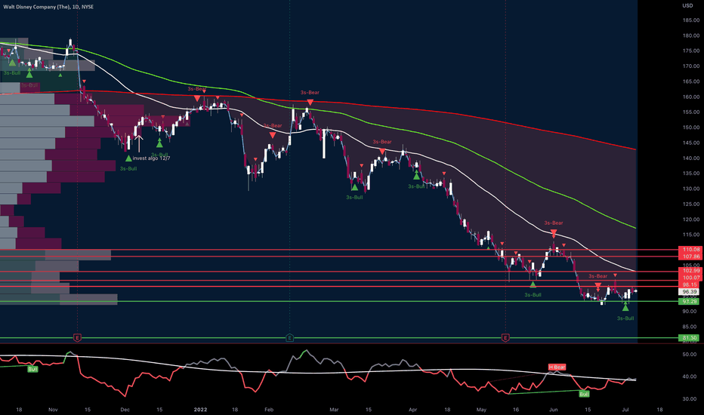Click green triangle above the March 3s-Bull label
Screen dimensions: 704x415
coord(355,186)
